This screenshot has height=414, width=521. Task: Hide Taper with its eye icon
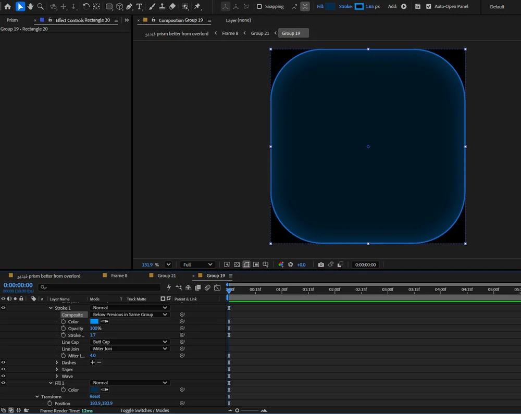click(x=3, y=369)
